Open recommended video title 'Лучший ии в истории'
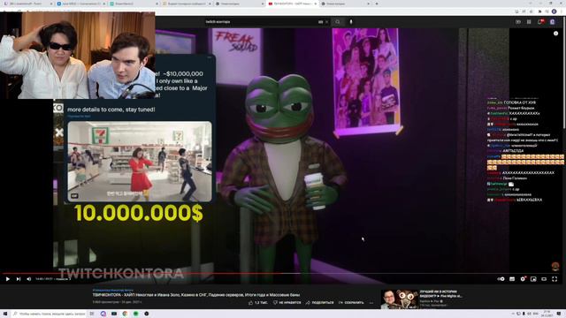Screen dimensions: 566x318 point(440,293)
